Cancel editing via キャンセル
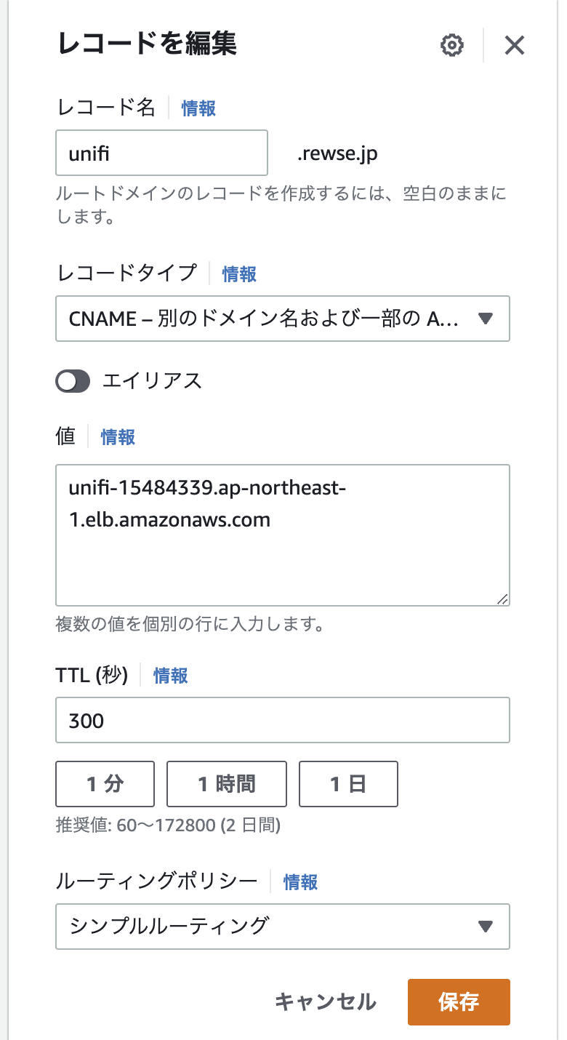The width and height of the screenshot is (567, 1040). pos(326,1002)
